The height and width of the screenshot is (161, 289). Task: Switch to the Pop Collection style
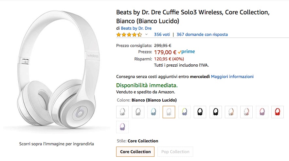[175, 152]
